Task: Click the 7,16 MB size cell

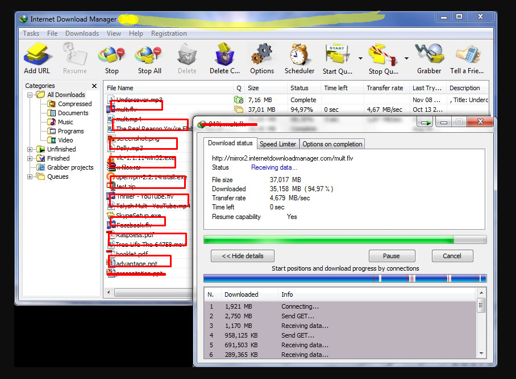Action: (260, 100)
